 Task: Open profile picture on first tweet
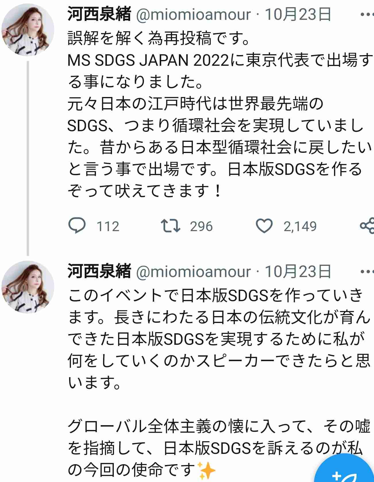click(28, 30)
